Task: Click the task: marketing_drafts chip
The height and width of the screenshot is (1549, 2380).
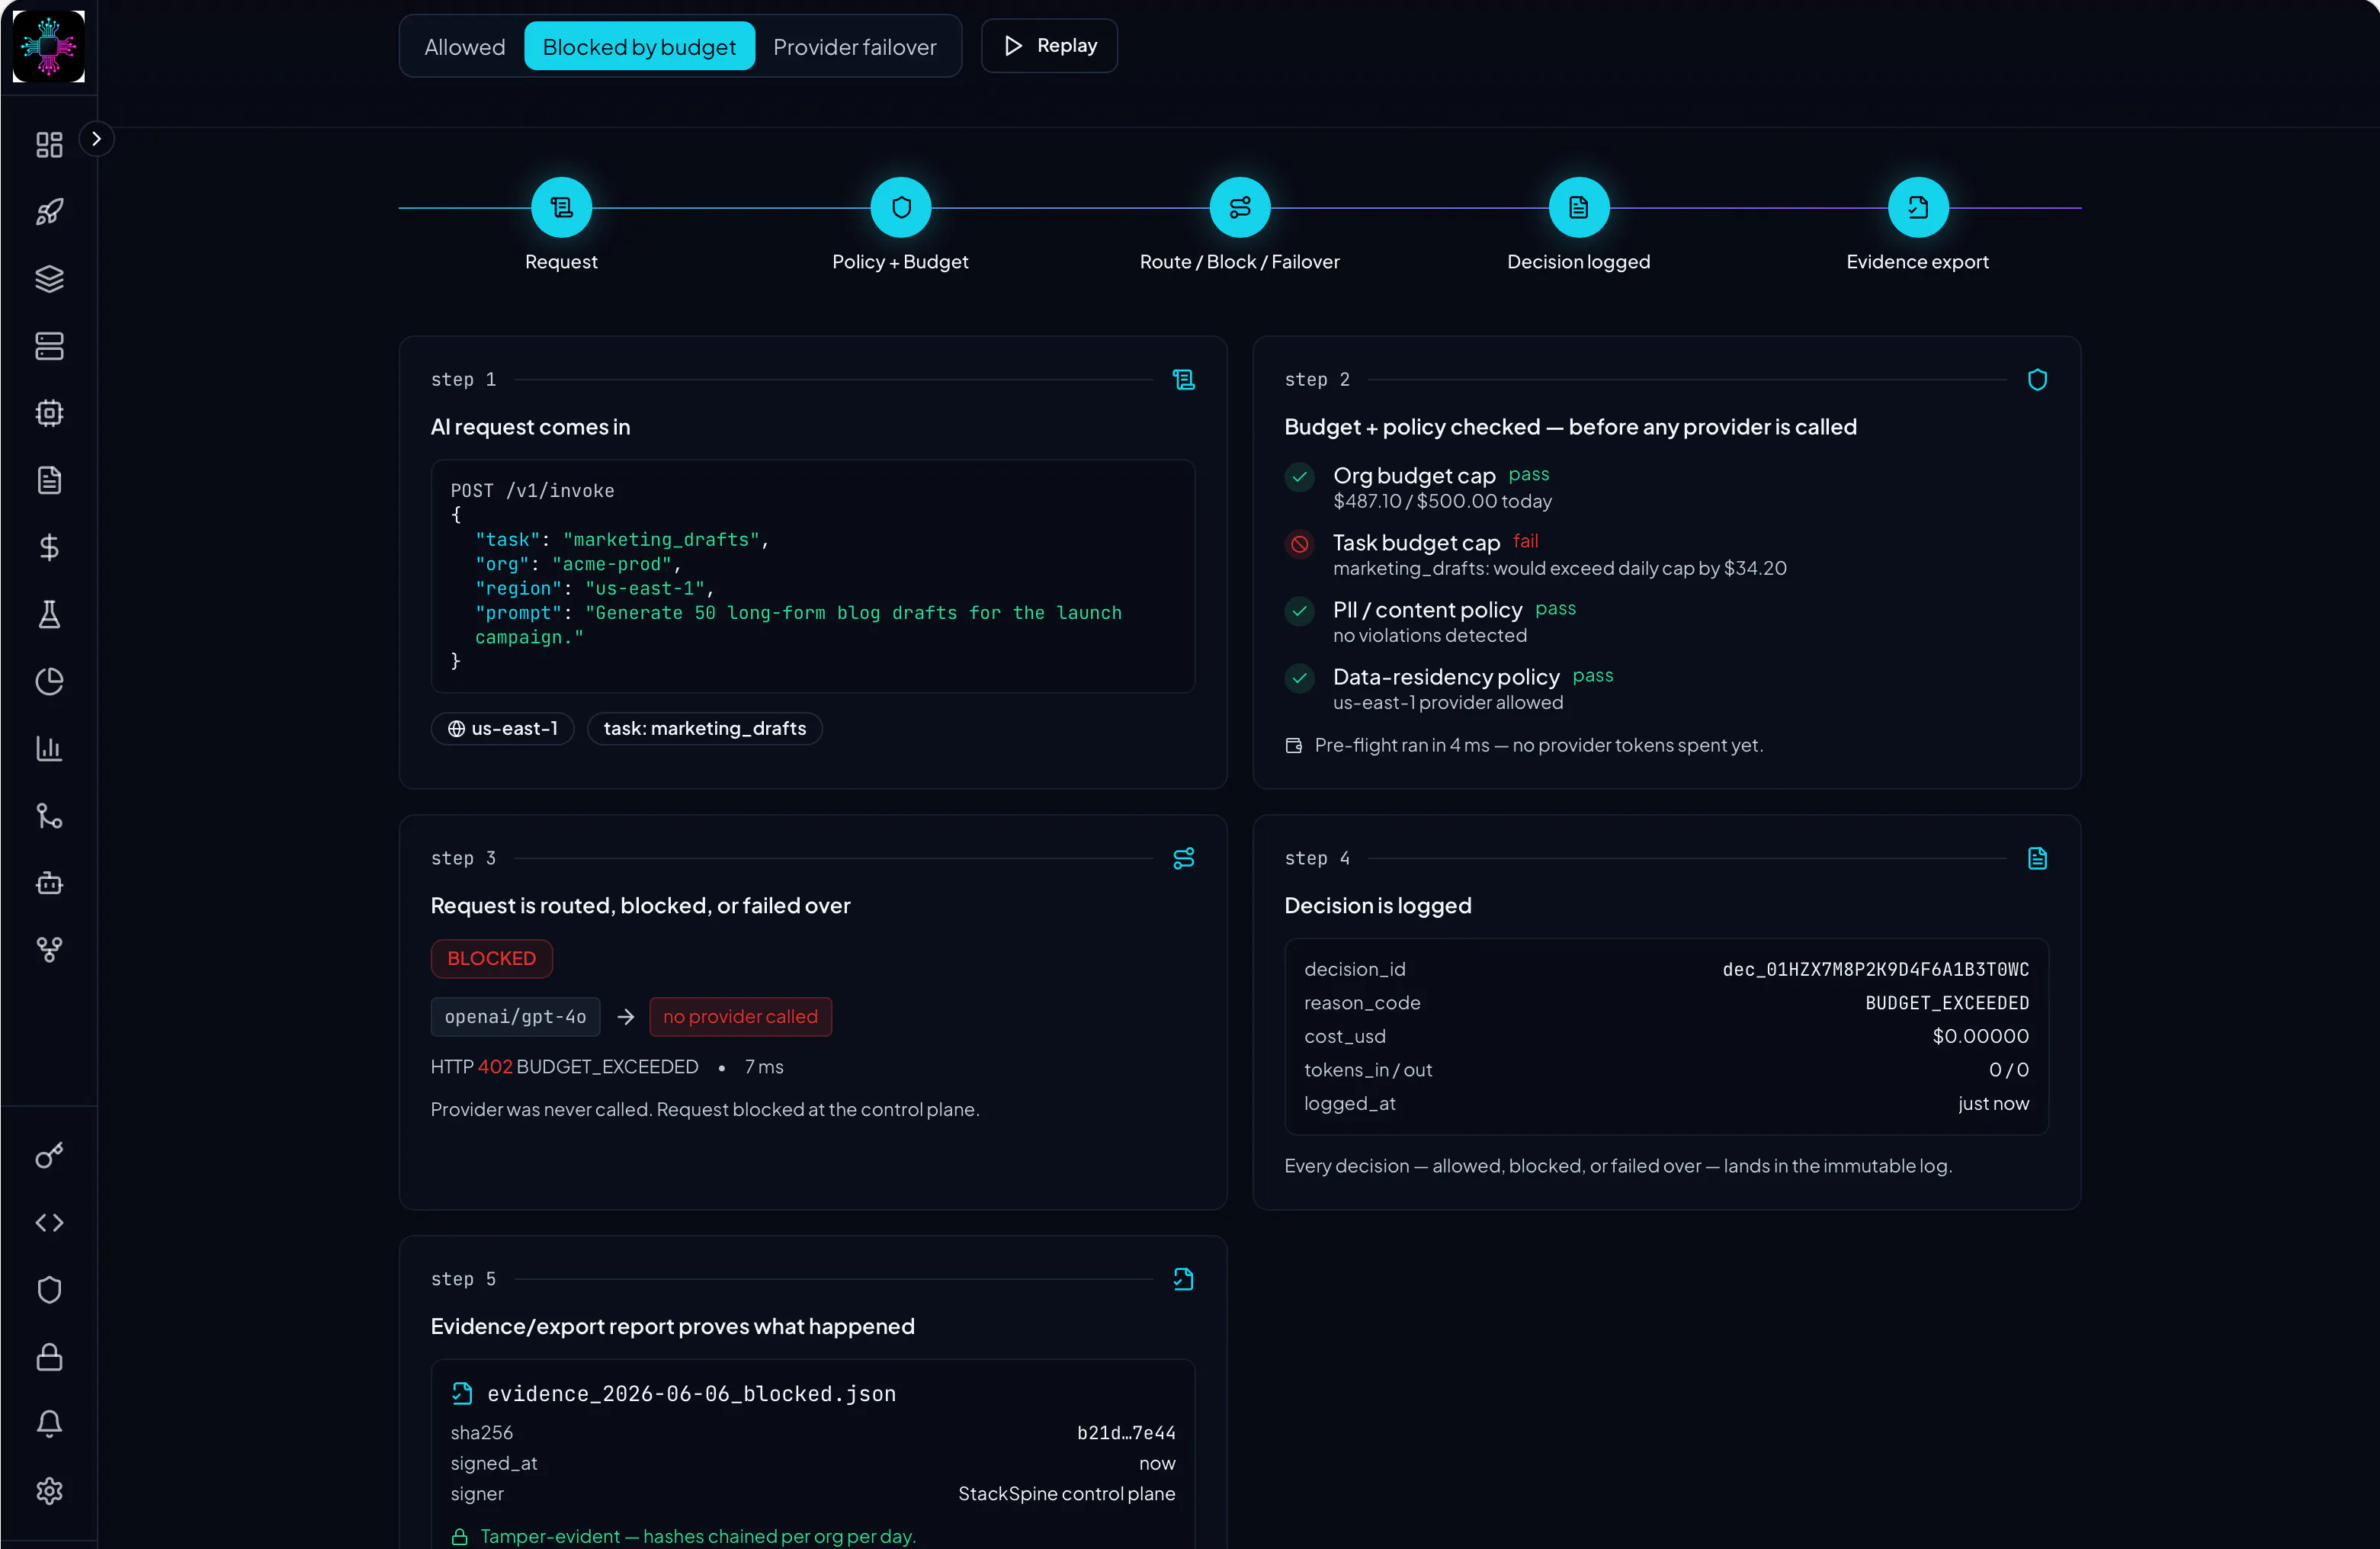Action: point(705,729)
